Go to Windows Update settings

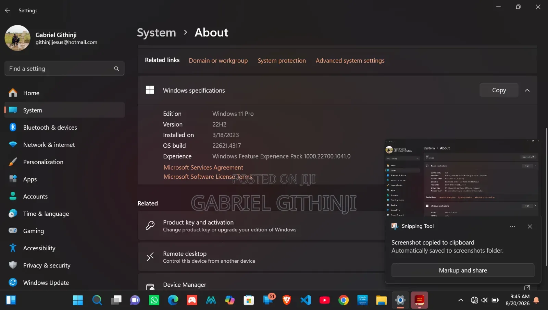click(x=64, y=283)
